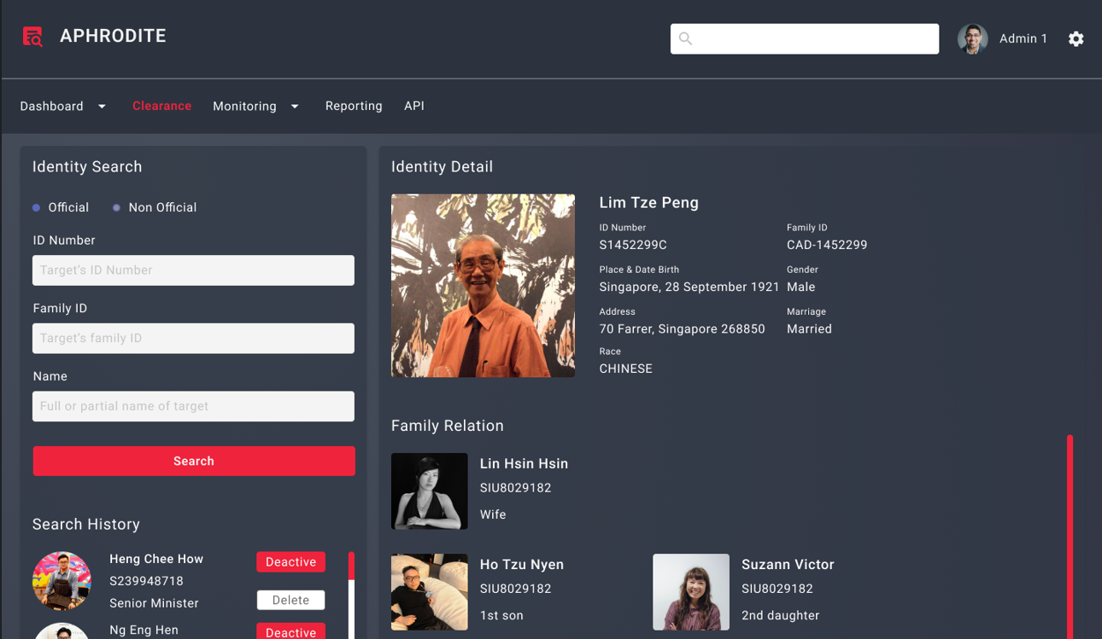Image resolution: width=1102 pixels, height=639 pixels.
Task: Open the Reporting page
Action: tap(354, 107)
